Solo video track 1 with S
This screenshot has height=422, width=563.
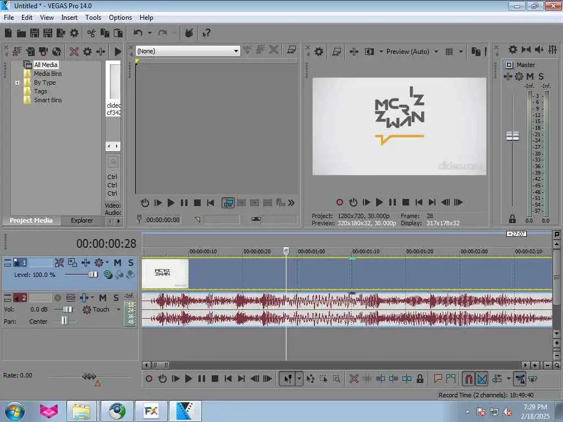tap(131, 263)
